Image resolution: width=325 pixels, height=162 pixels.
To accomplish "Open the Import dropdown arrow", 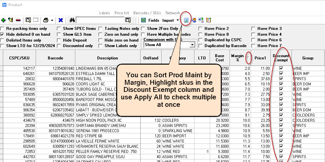I will point(178,20).
